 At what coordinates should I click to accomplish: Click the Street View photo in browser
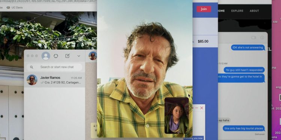pyautogui.click(x=48, y=30)
